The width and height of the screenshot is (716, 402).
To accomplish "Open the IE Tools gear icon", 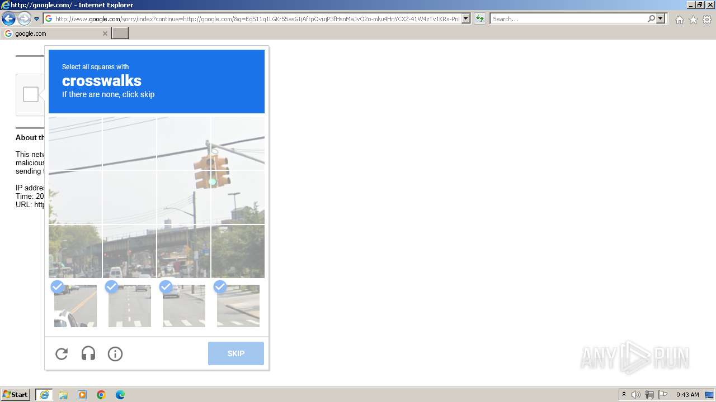I will pos(707,20).
